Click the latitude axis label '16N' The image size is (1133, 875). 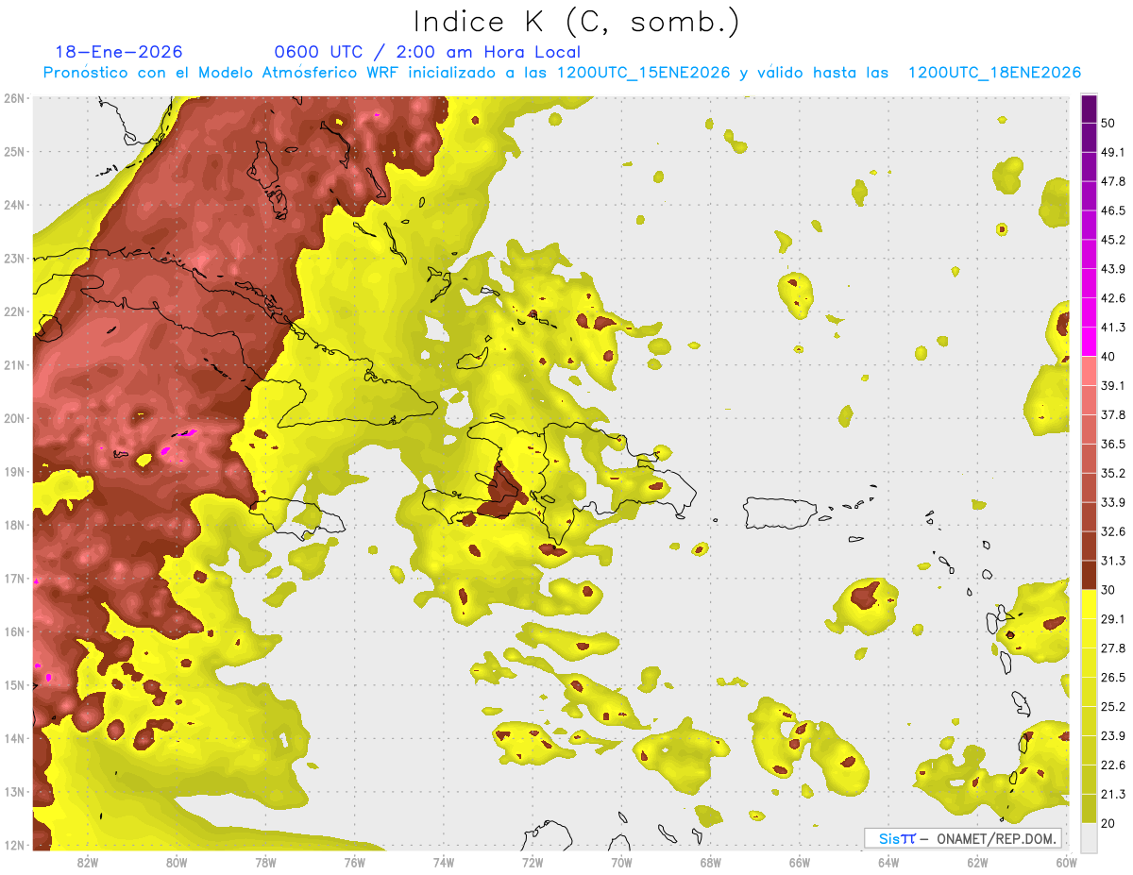13,631
